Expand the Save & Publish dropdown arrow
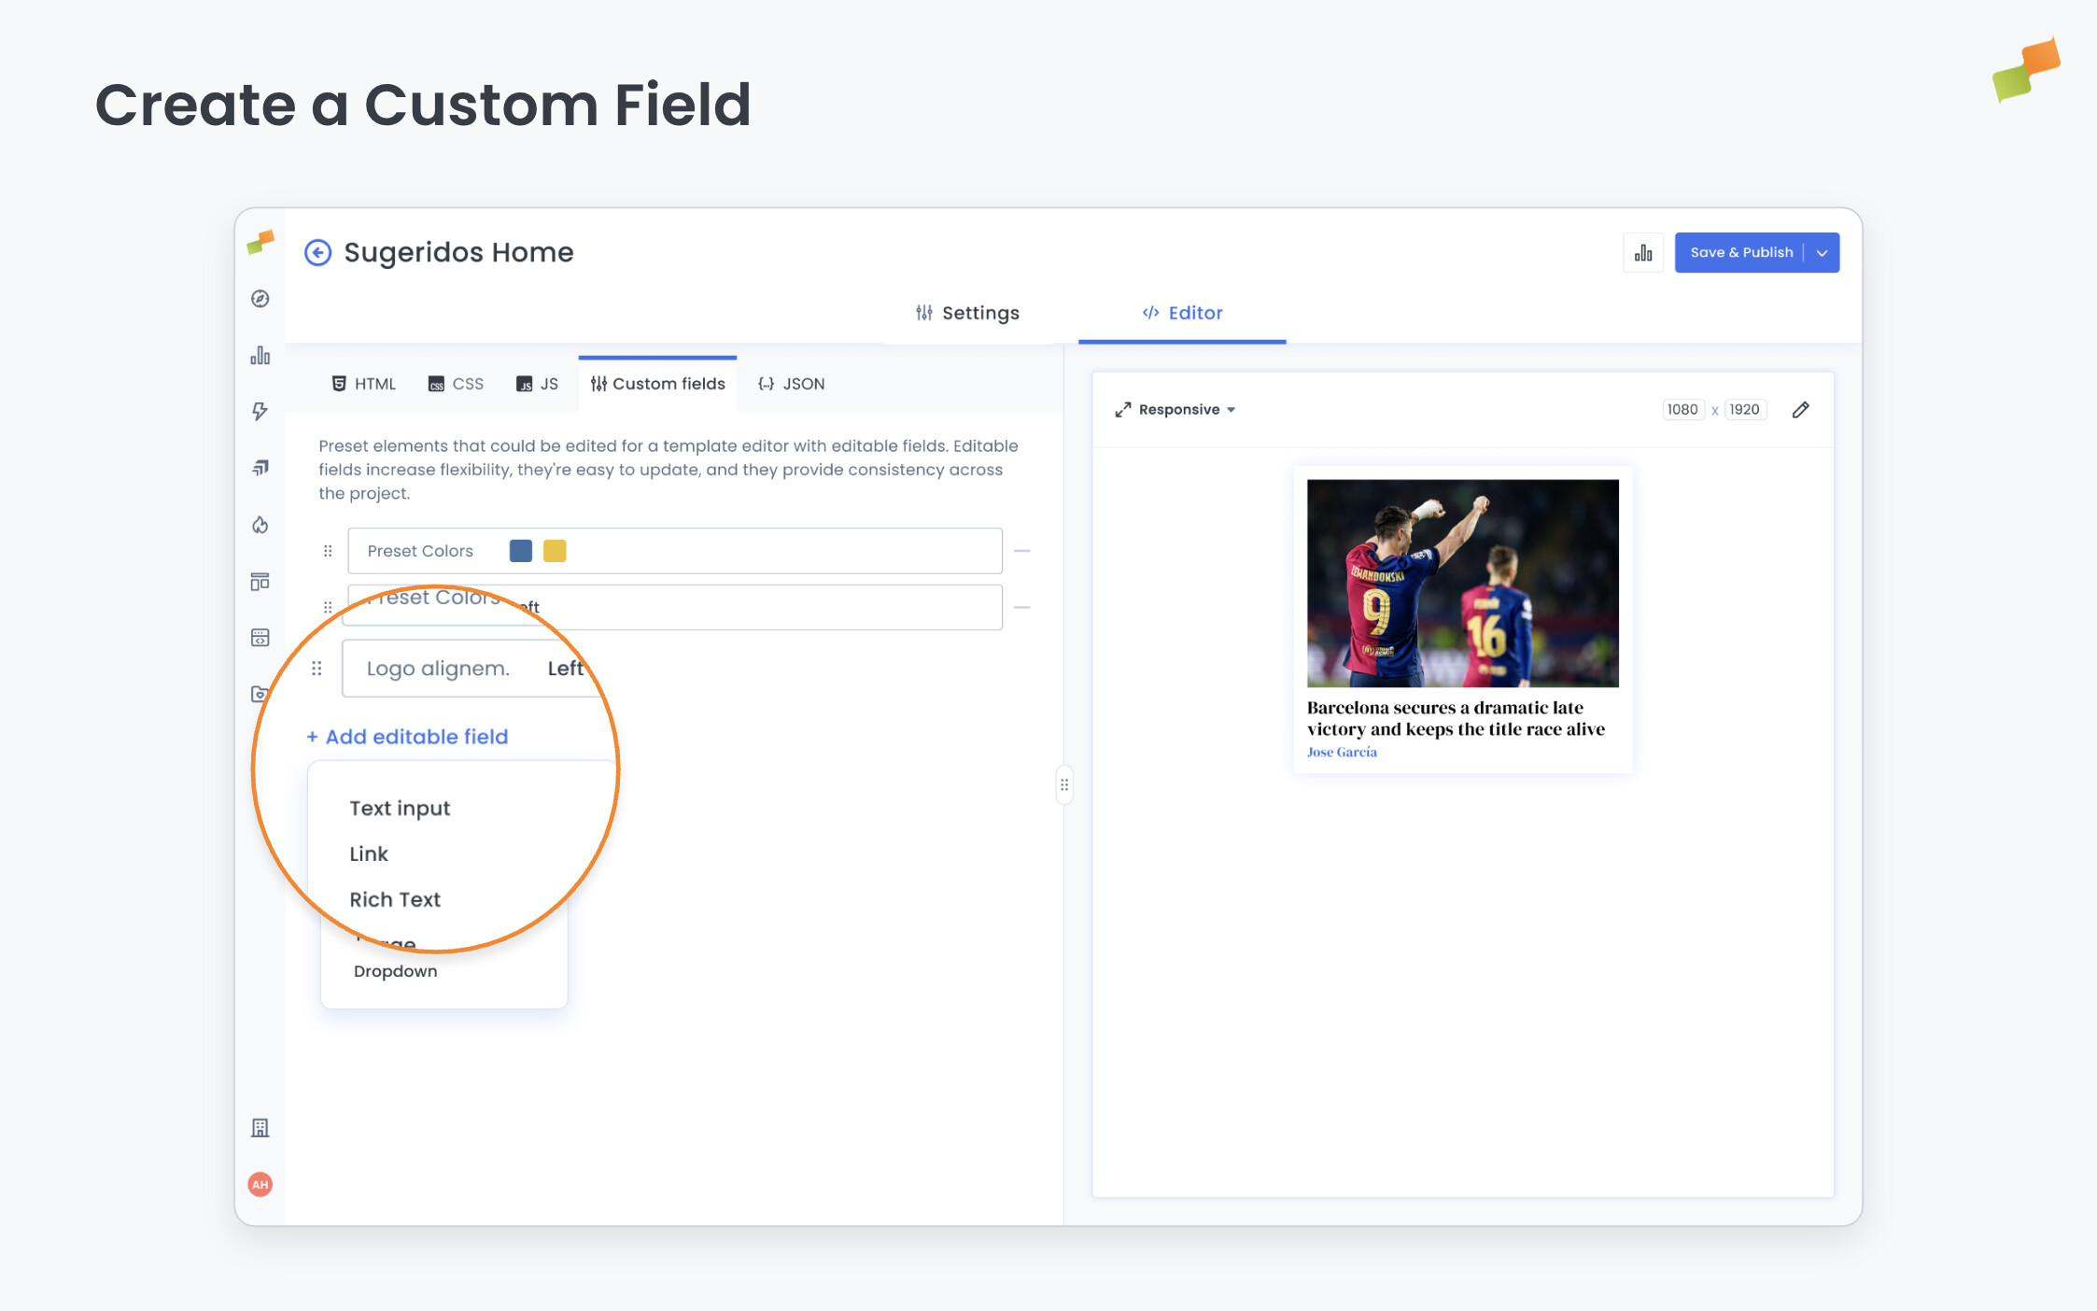 1822,253
